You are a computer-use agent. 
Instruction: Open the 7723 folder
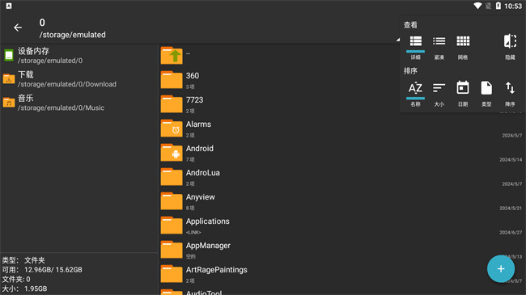[342, 104]
